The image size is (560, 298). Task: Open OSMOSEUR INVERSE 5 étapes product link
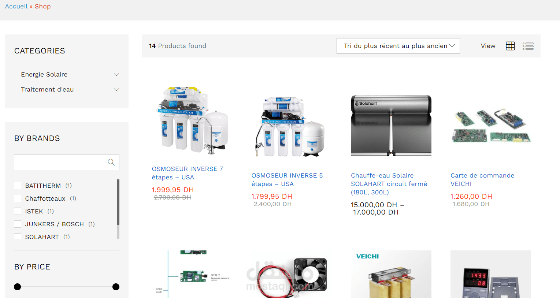(x=287, y=179)
